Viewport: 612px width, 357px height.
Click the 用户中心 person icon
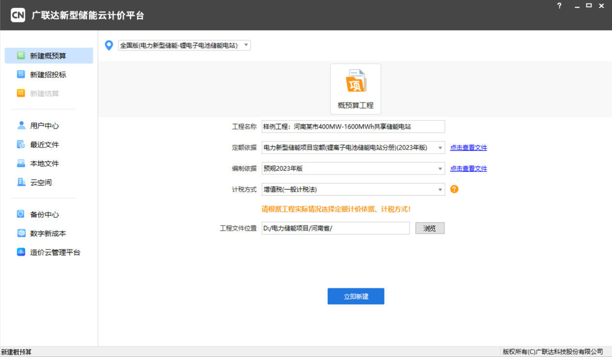(x=21, y=125)
